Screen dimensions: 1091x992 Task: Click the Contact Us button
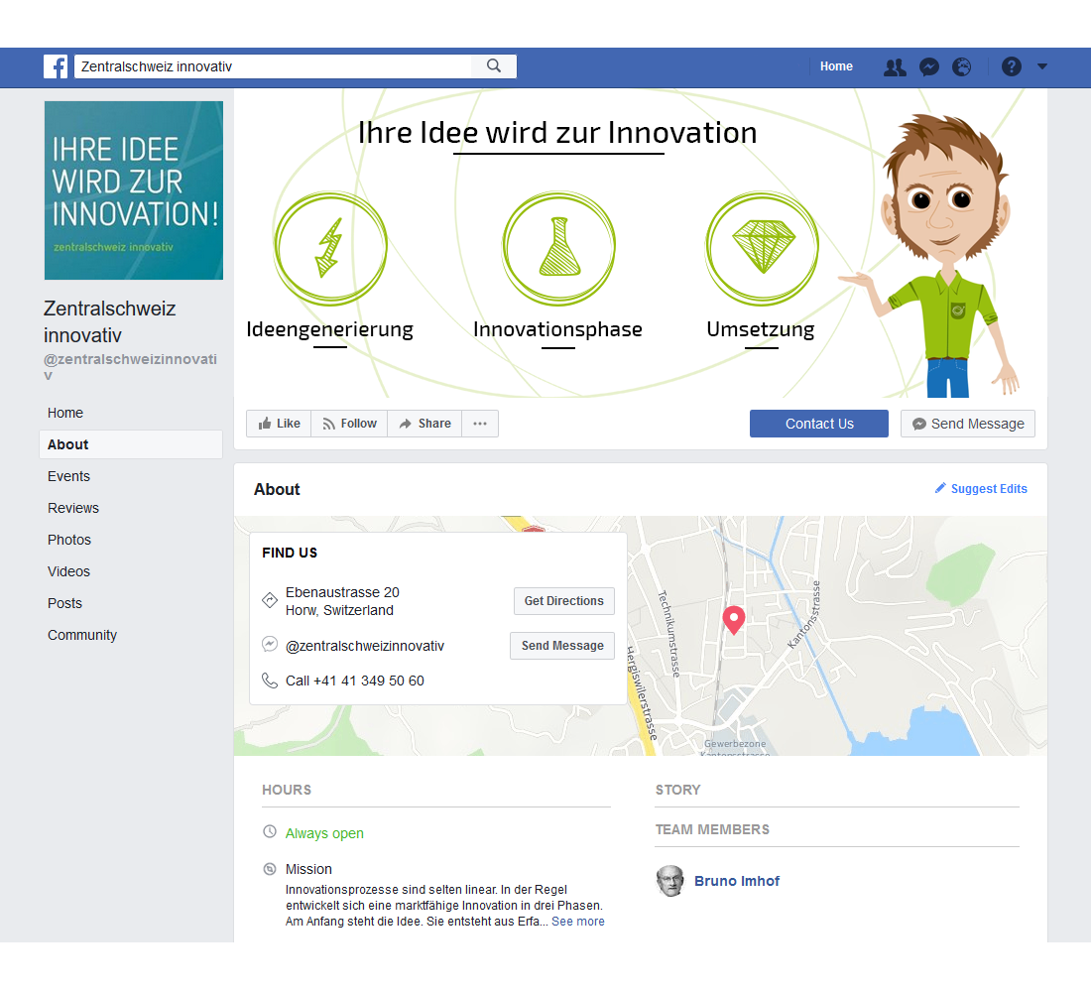[819, 424]
